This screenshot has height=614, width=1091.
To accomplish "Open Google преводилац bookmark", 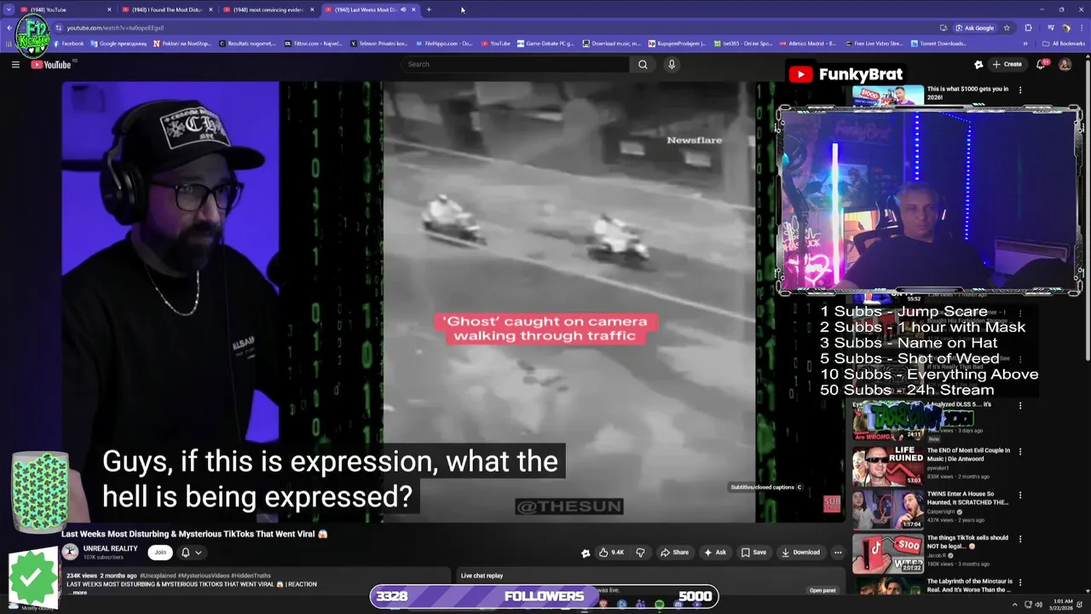I will coord(118,43).
